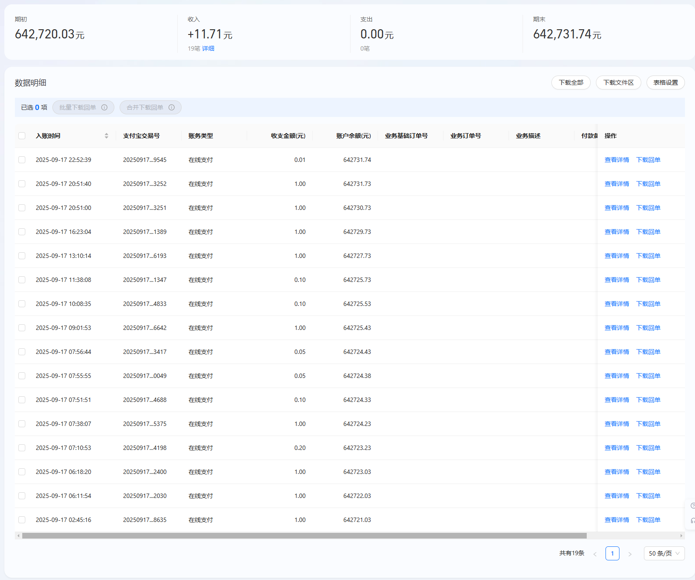Click the info icon beside 批量下载回单
695x580 pixels.
[104, 107]
